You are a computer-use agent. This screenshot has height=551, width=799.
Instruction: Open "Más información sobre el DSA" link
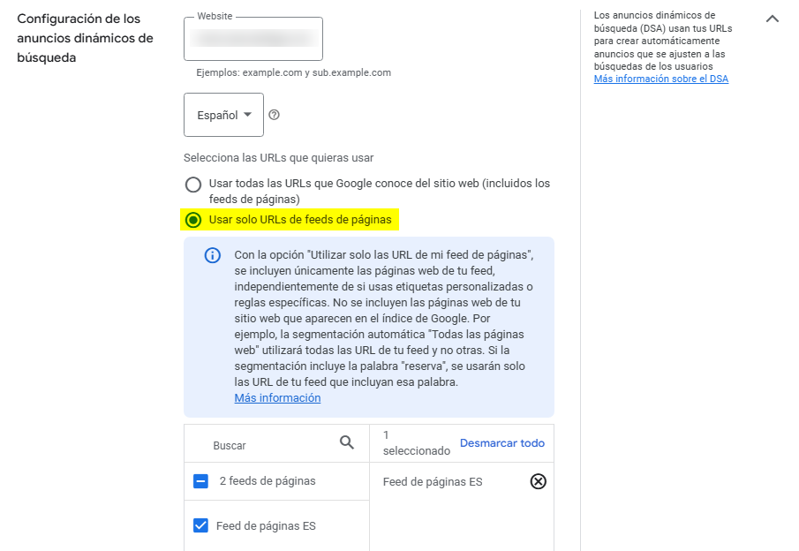tap(660, 79)
